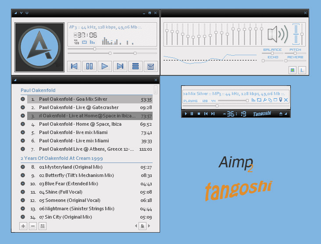Click the grid misc button in playlist footer
This screenshot has height=244, width=321.
point(43,226)
